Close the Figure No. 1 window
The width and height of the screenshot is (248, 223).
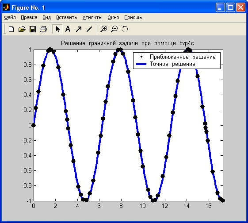pos(240,8)
